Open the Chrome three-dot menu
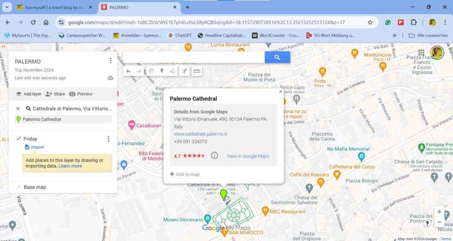 coord(445,22)
